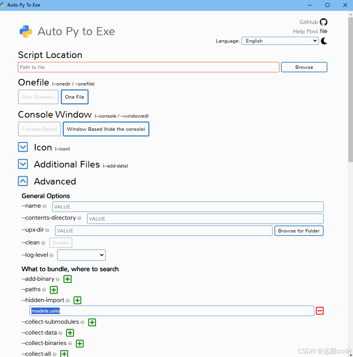Open the Help Post link
The image size is (353, 357).
pyautogui.click(x=305, y=31)
